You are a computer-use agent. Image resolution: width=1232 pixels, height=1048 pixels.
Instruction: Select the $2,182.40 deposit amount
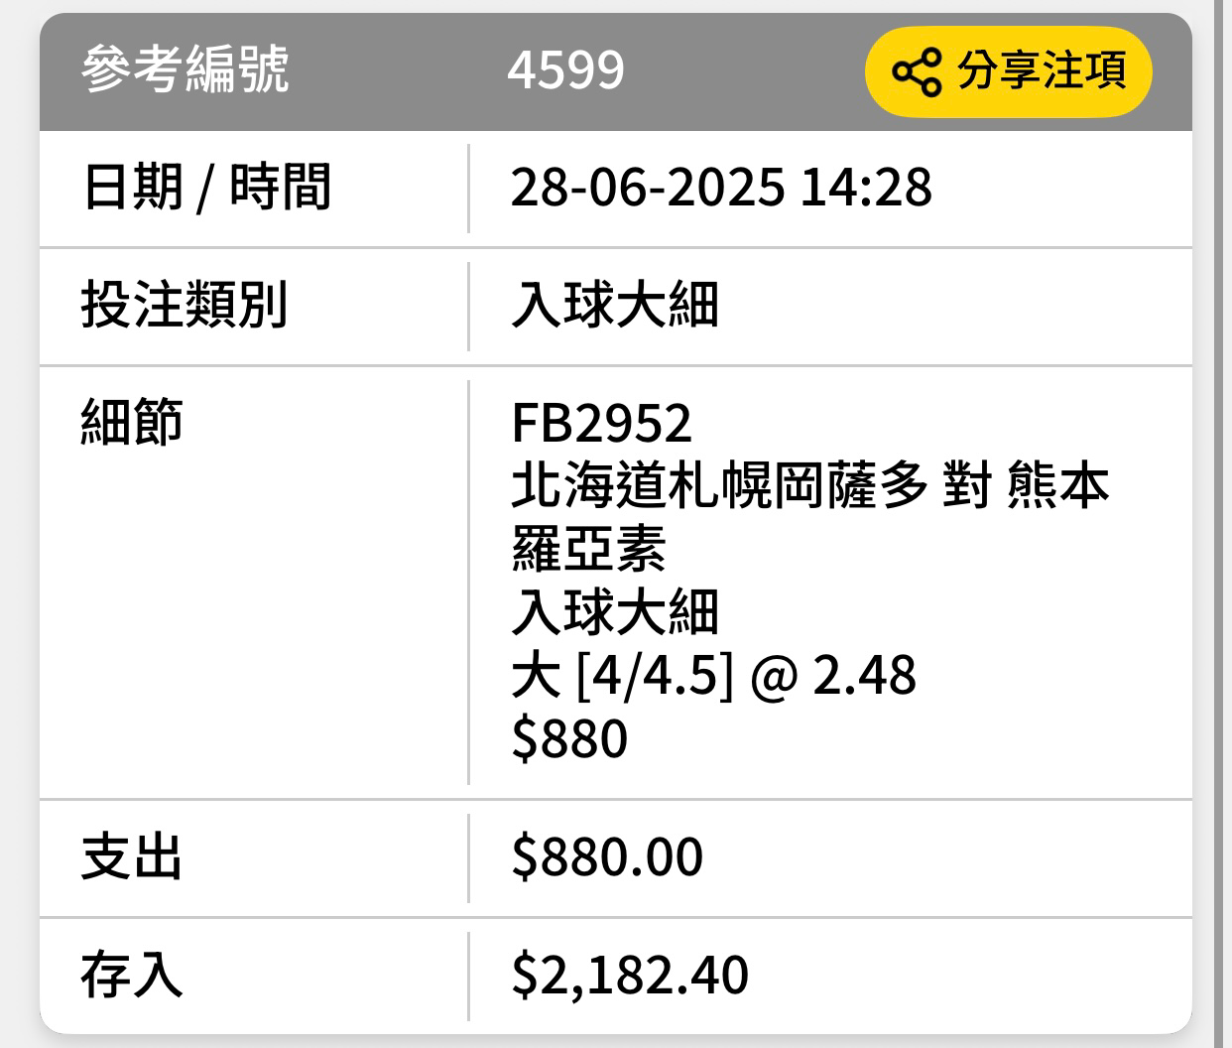point(630,975)
